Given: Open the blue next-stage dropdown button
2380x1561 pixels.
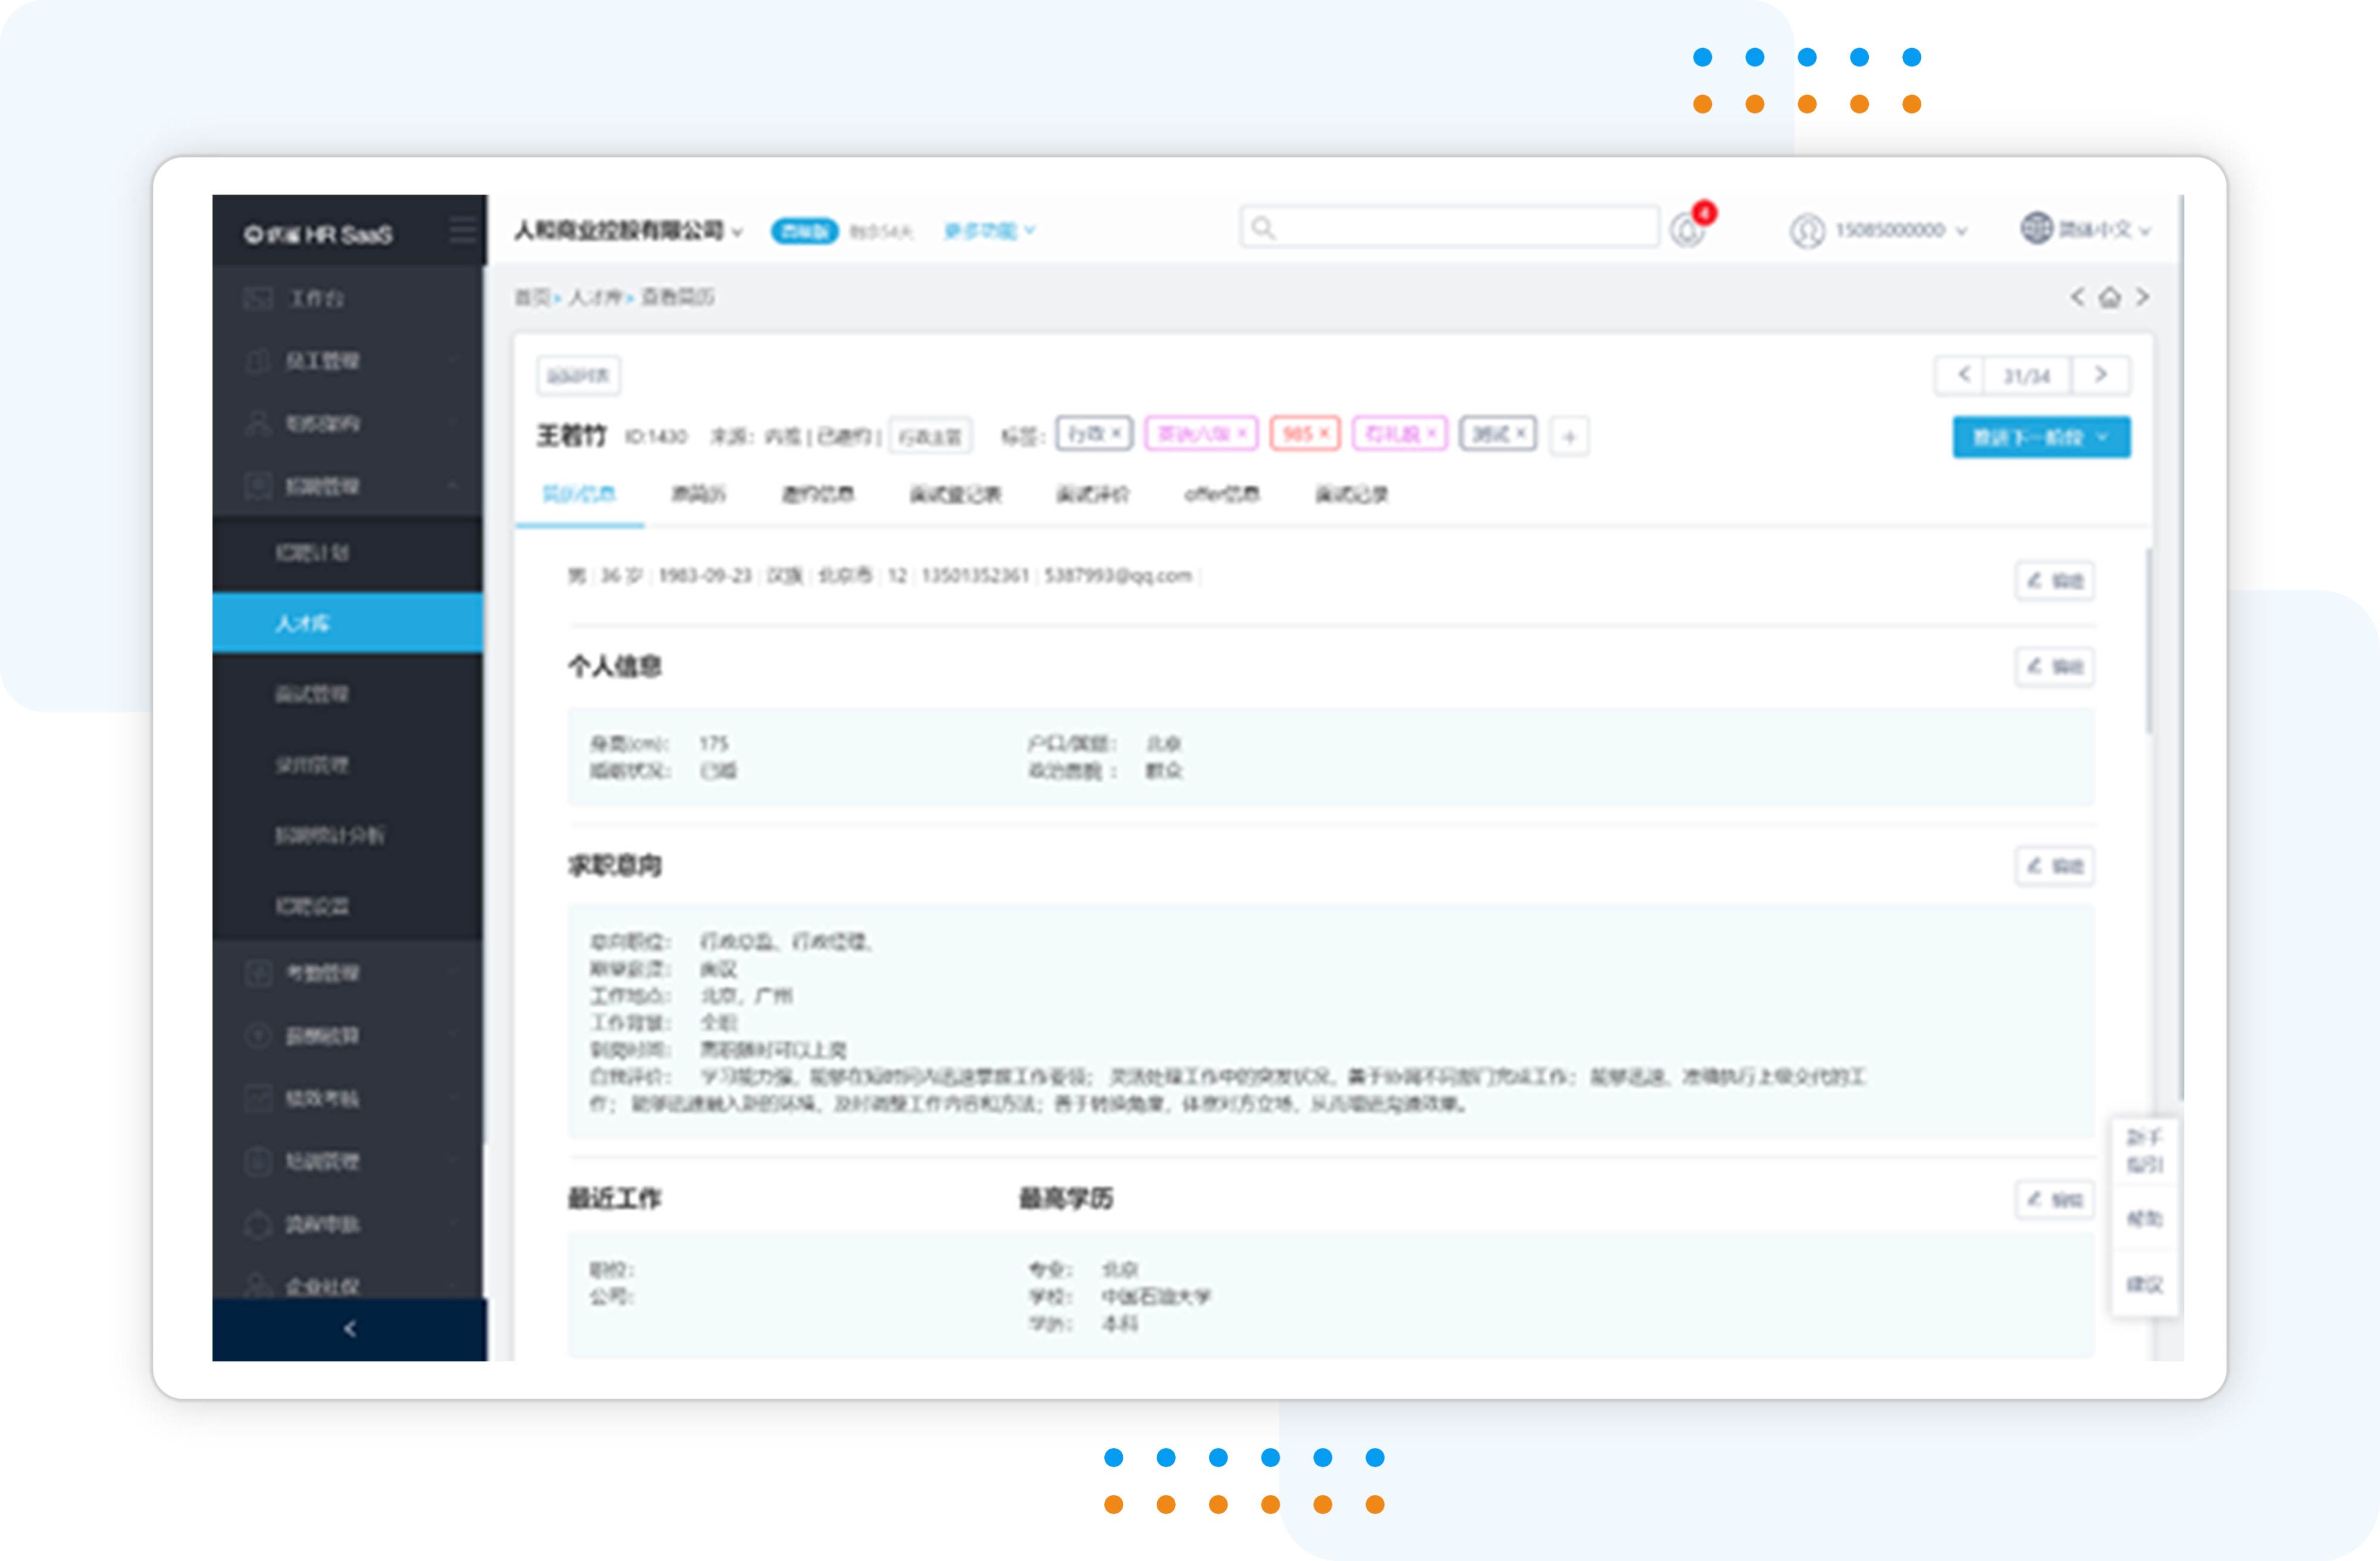Looking at the screenshot, I should pos(2040,437).
